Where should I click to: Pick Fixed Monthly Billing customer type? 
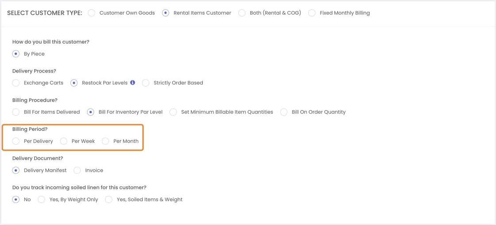pos(312,13)
